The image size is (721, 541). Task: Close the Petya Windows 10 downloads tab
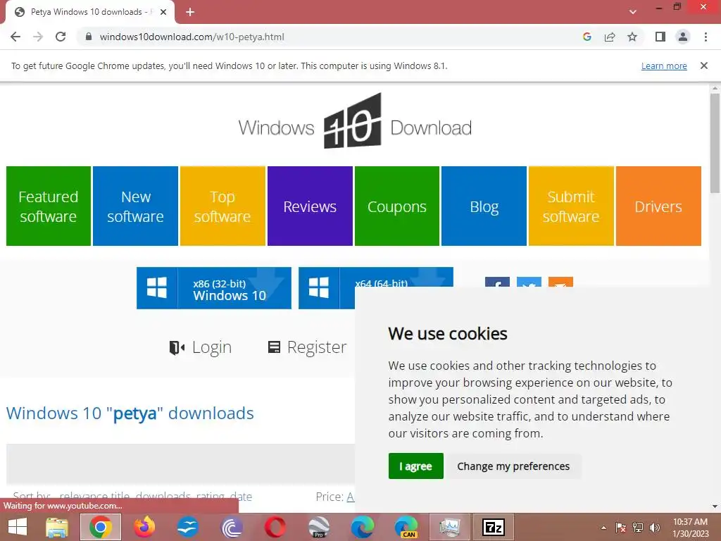point(163,12)
